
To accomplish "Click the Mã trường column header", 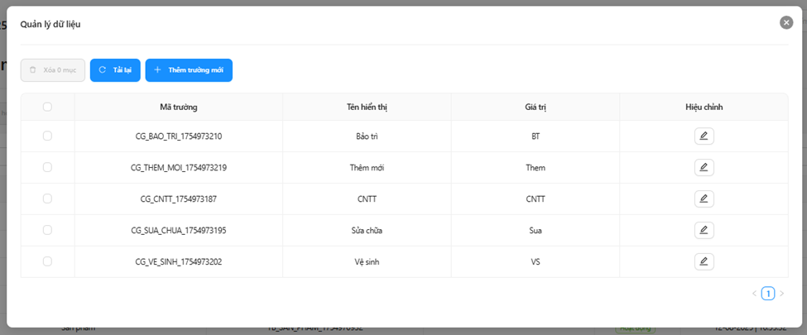I will (178, 107).
